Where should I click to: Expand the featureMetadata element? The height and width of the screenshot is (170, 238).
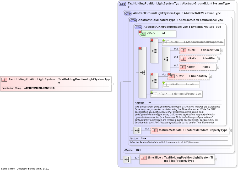point(230,131)
